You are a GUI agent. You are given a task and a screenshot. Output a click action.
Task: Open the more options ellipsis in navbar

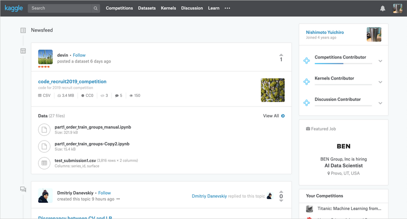pos(228,8)
